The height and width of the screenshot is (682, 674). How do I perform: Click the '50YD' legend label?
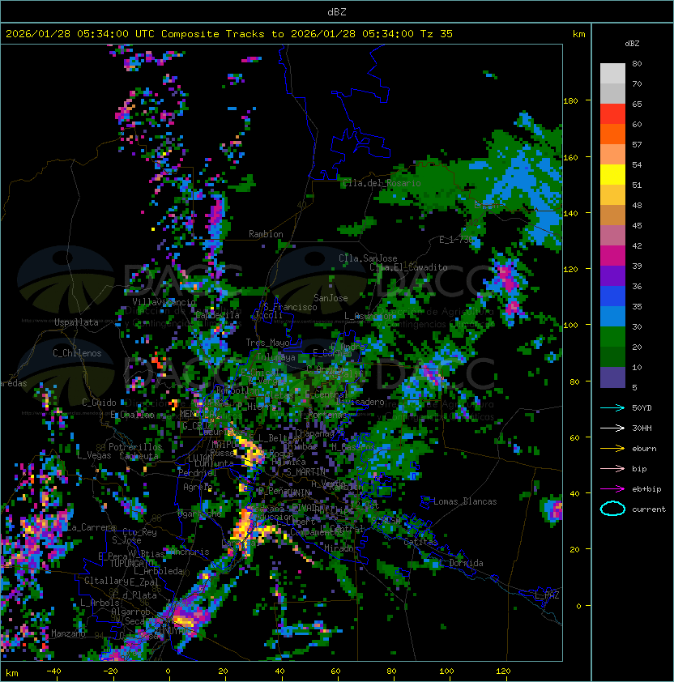[642, 407]
